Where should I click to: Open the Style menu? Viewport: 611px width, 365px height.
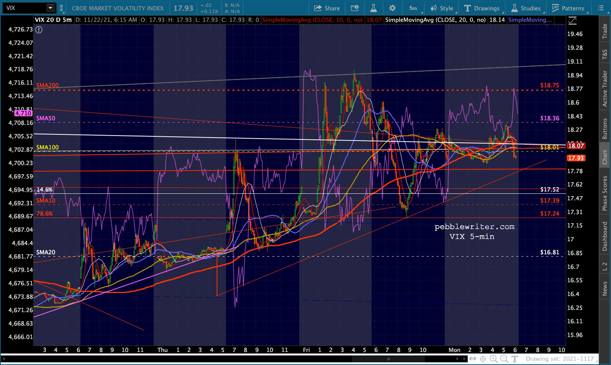point(442,8)
